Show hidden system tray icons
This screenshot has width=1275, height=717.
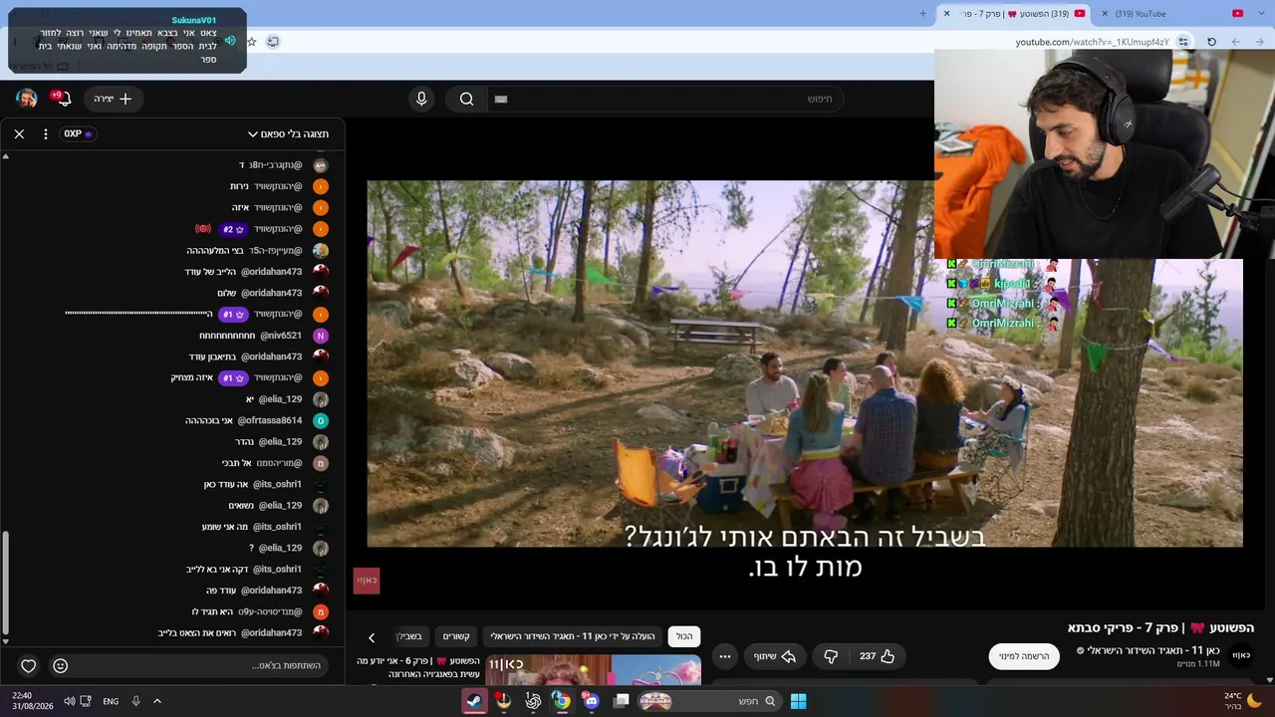pos(156,701)
